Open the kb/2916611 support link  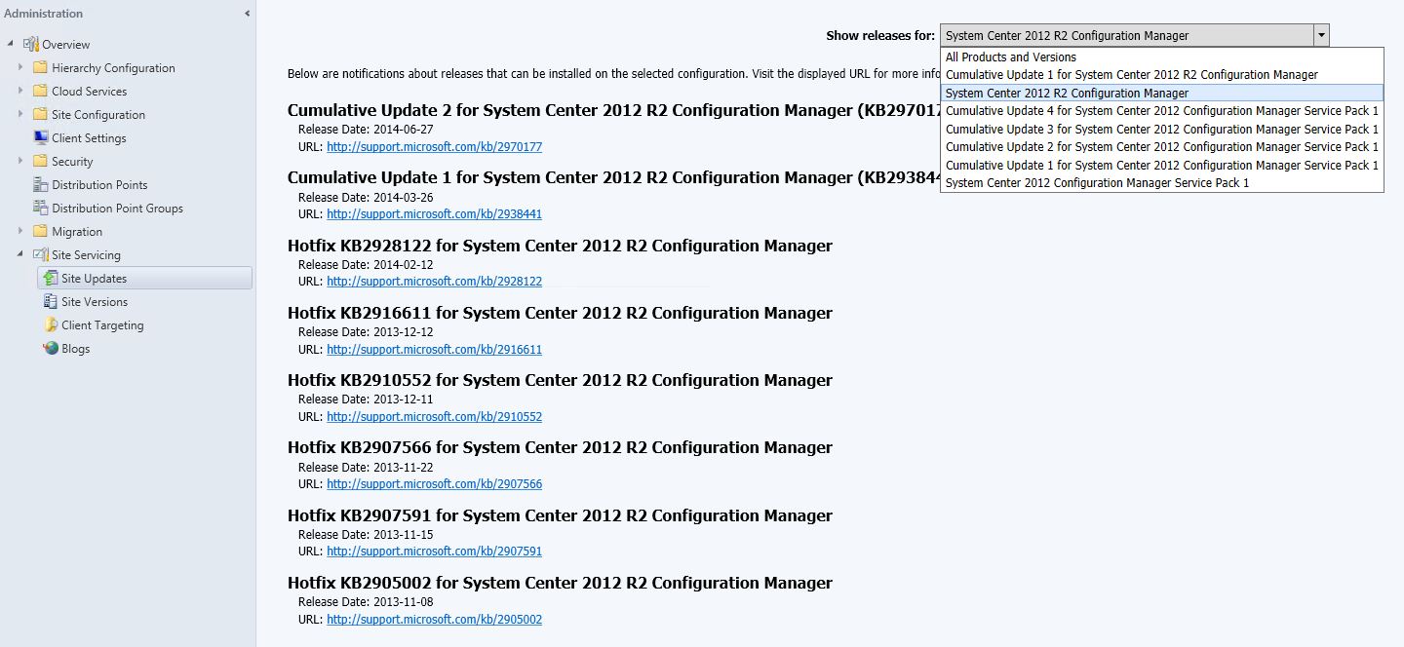(434, 350)
